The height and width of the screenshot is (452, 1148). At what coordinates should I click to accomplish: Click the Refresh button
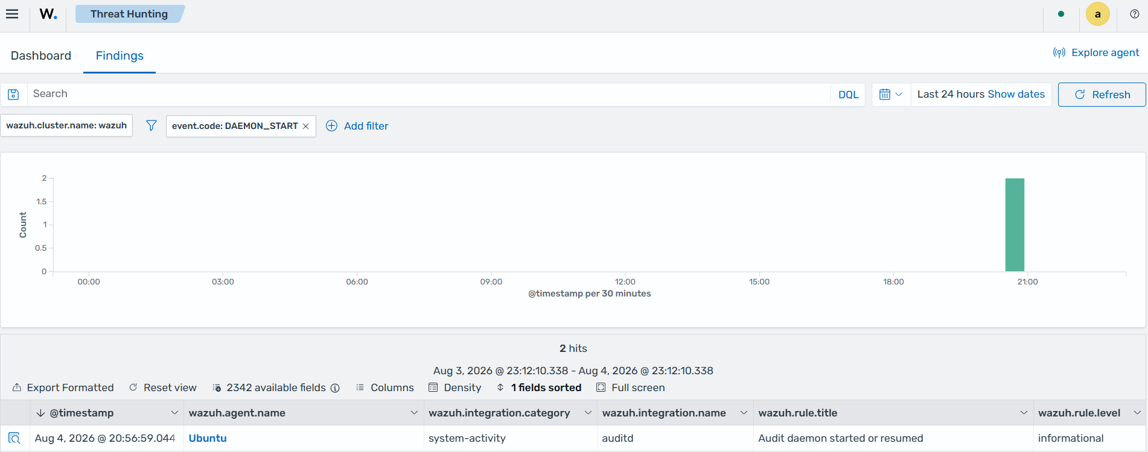click(1102, 95)
